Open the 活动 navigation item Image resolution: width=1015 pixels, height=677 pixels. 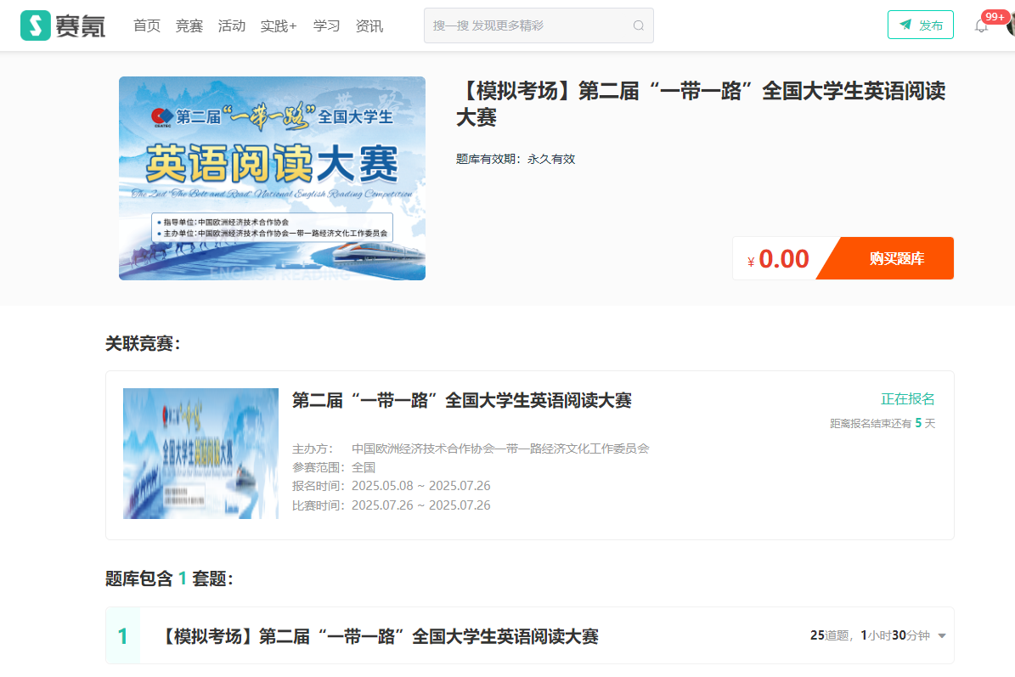[232, 25]
